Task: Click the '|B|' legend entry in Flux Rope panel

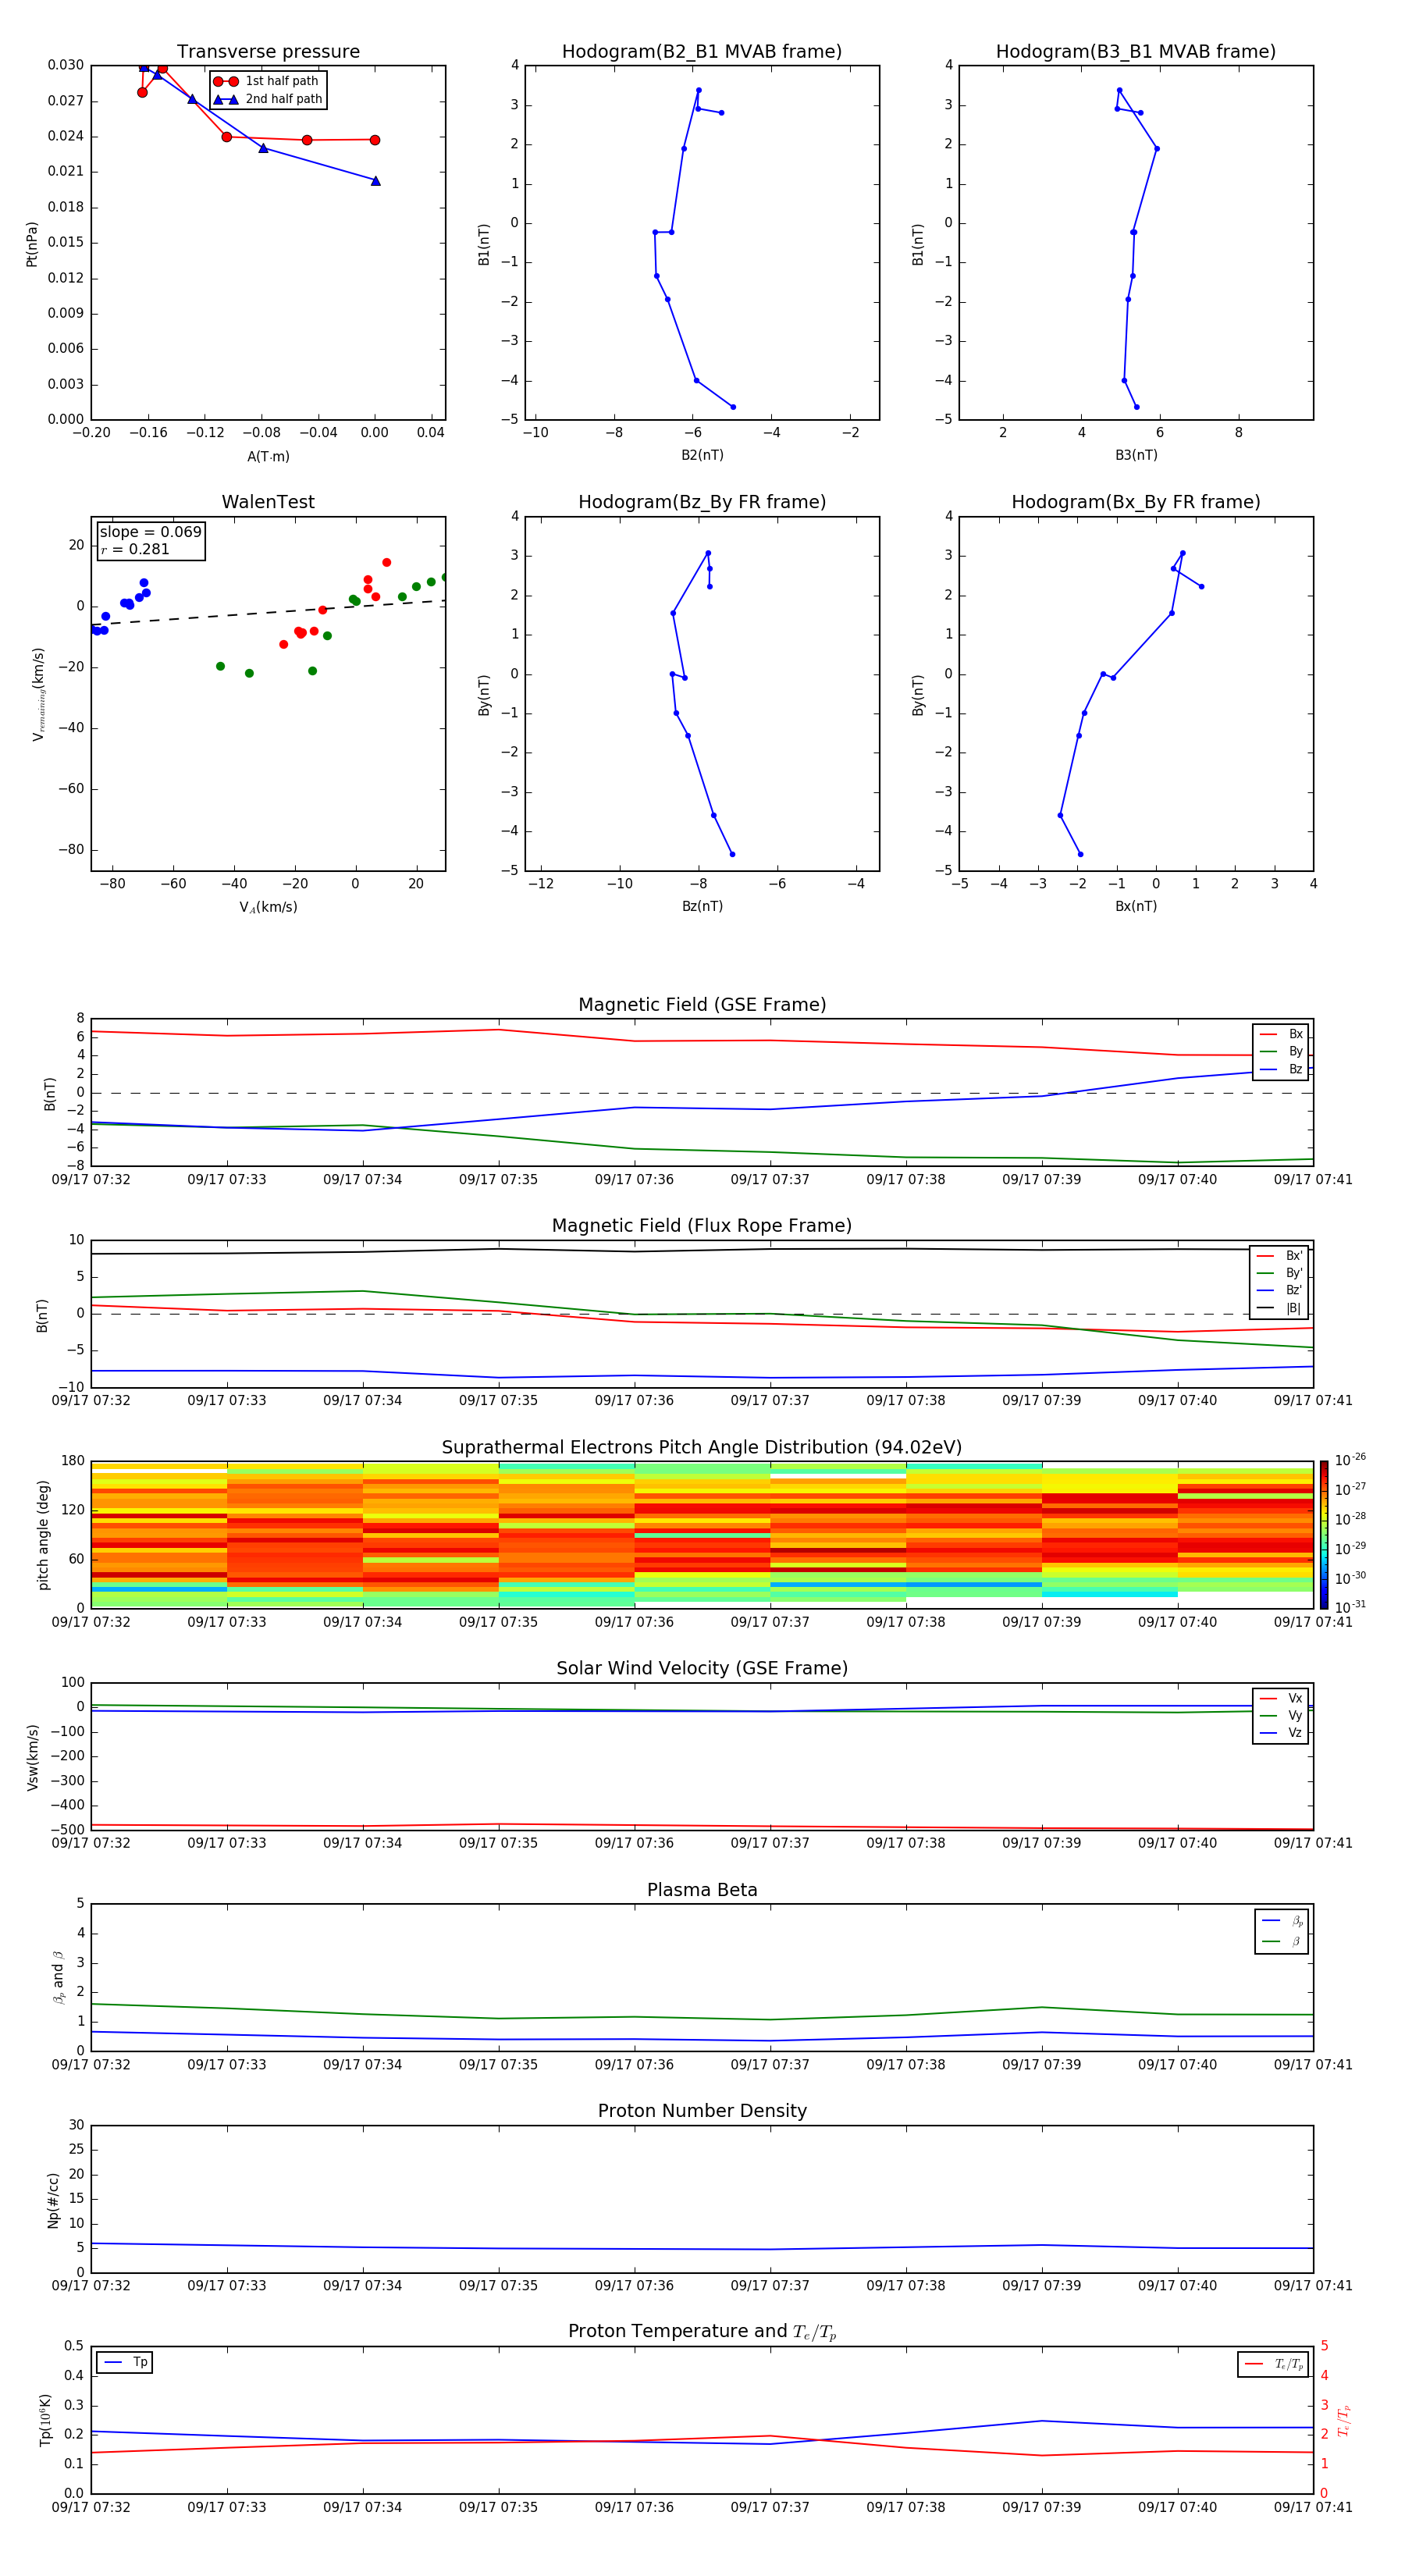Action: coord(1279,1308)
